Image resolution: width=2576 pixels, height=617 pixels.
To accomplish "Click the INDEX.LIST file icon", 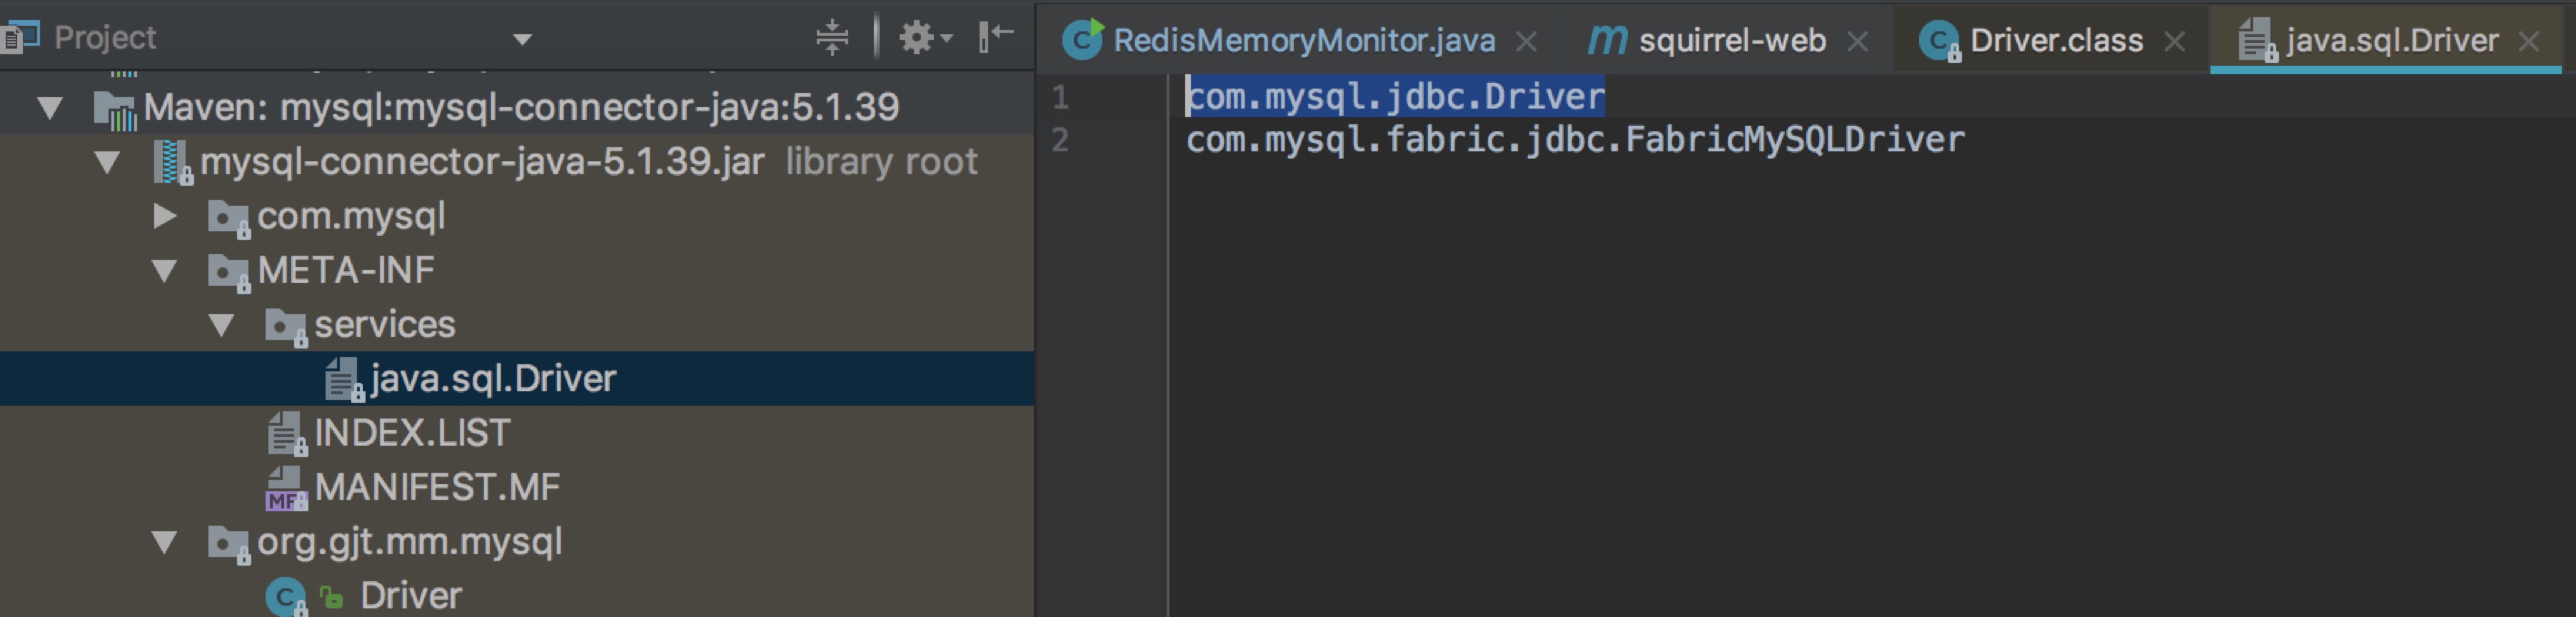I will (x=287, y=434).
